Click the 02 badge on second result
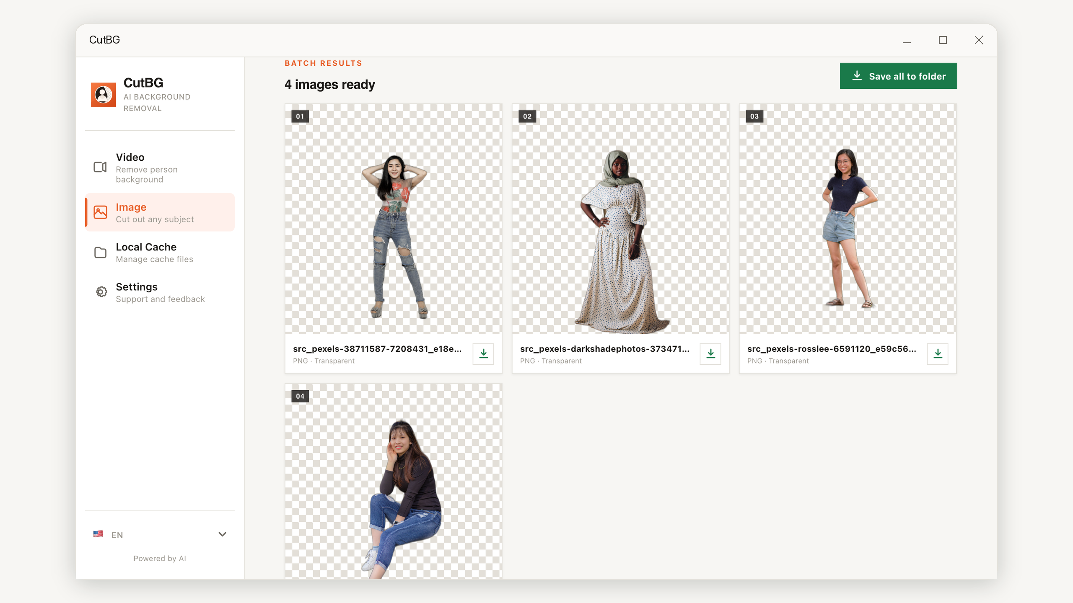 pyautogui.click(x=527, y=116)
